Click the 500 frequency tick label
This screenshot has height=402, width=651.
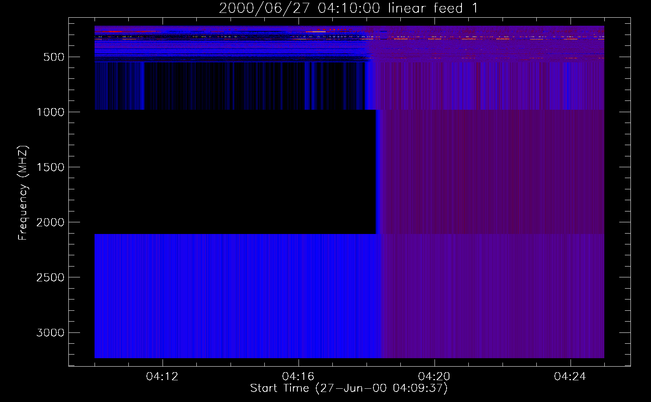click(54, 57)
